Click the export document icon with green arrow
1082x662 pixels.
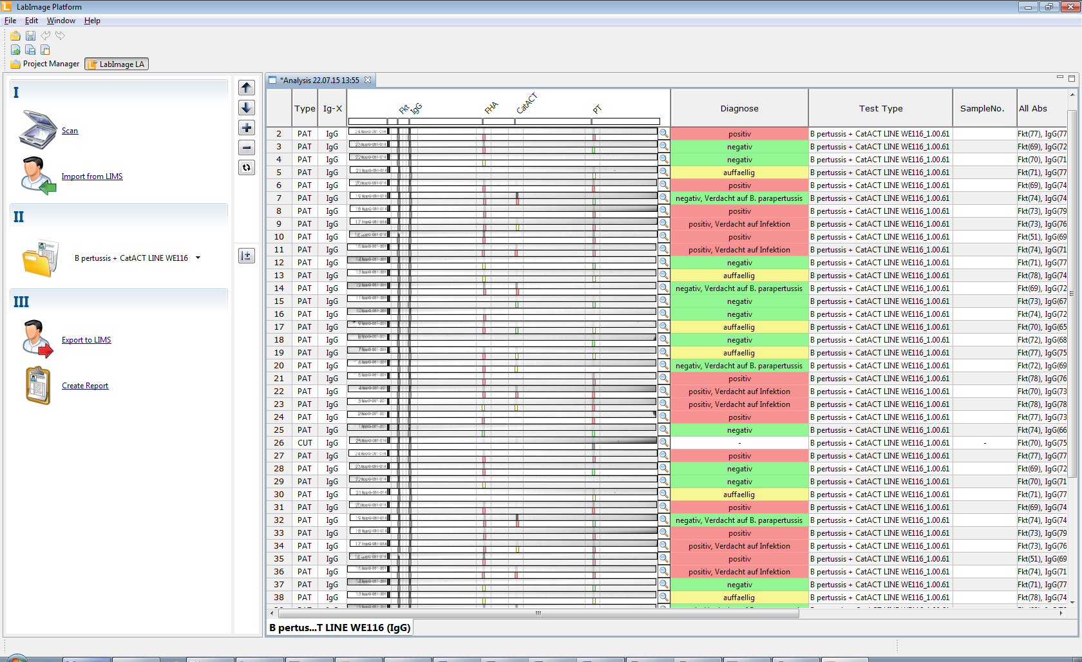point(15,50)
